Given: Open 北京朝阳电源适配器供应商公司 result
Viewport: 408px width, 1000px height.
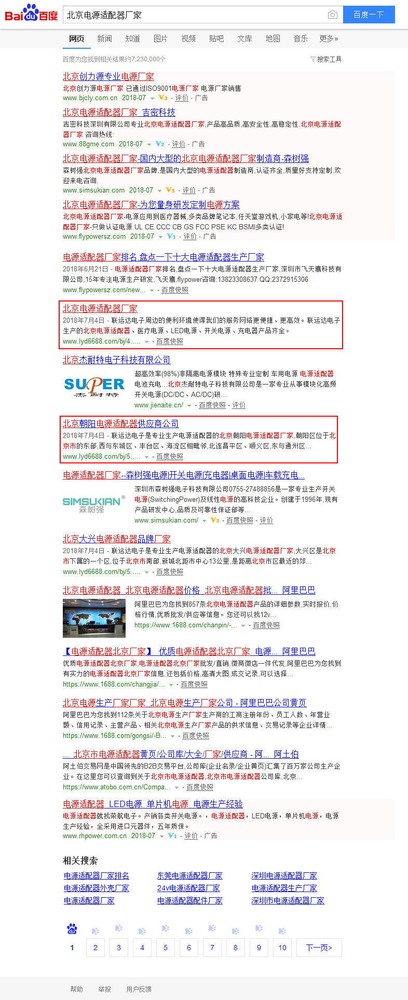Looking at the screenshot, I should tap(121, 423).
